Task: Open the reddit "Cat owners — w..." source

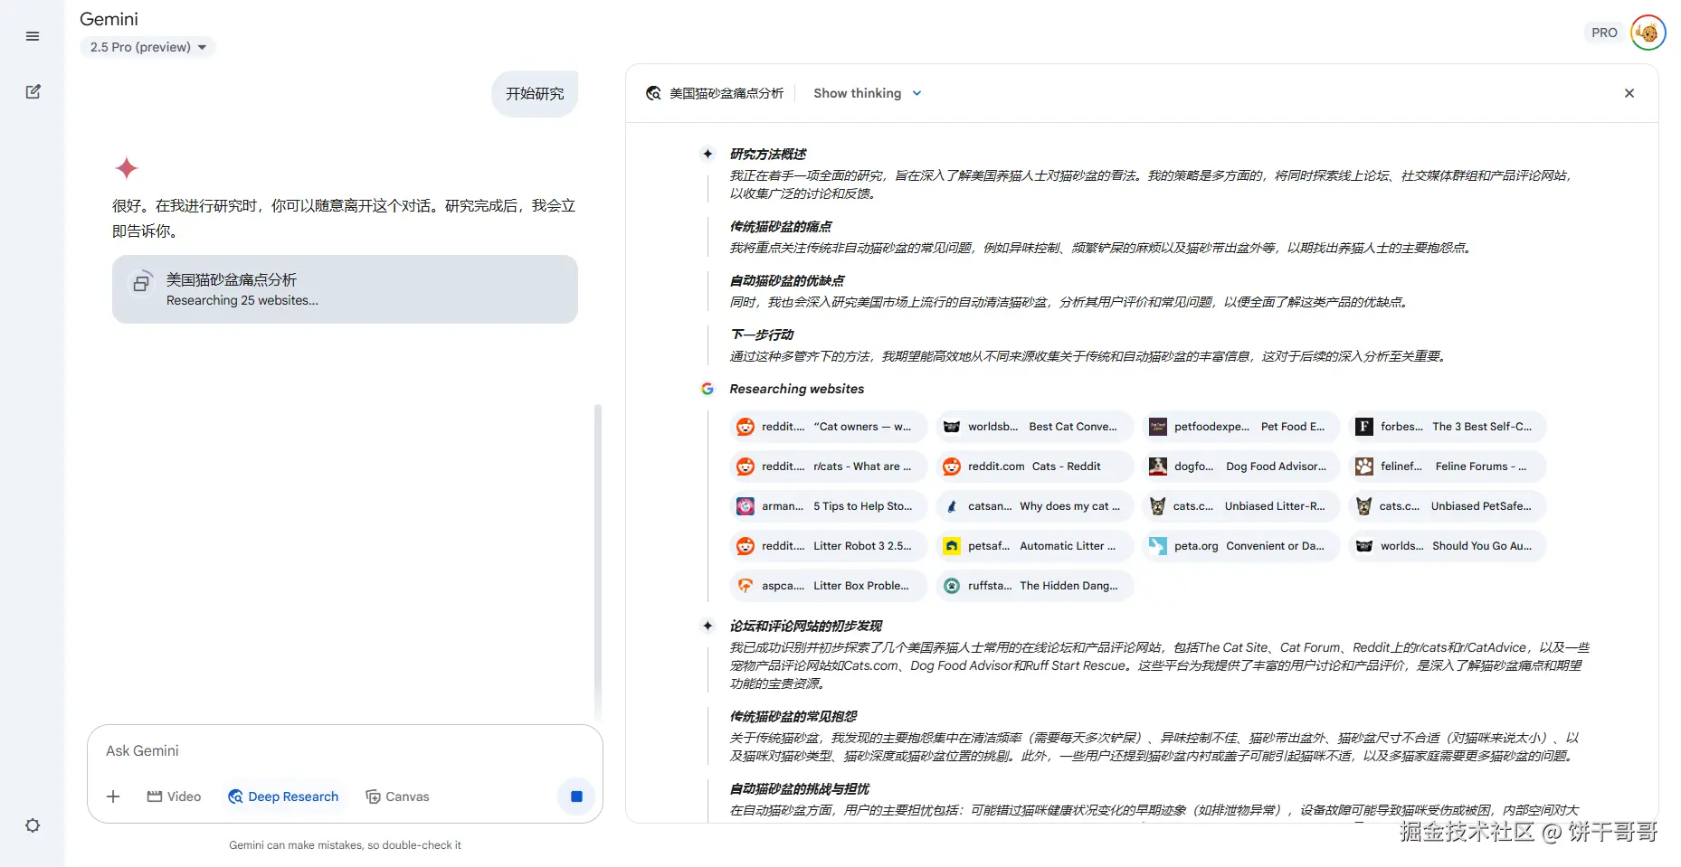Action: pos(828,427)
